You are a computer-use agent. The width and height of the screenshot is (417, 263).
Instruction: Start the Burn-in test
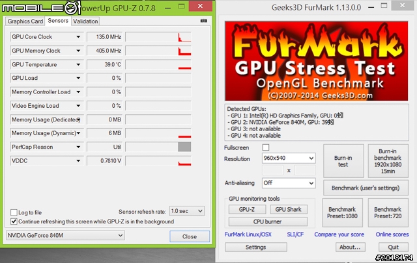coord(343,161)
